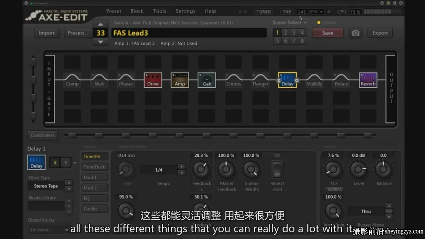This screenshot has width=425, height=239.
Task: Select scene 4 in Scene Select
Action: pyautogui.click(x=302, y=33)
